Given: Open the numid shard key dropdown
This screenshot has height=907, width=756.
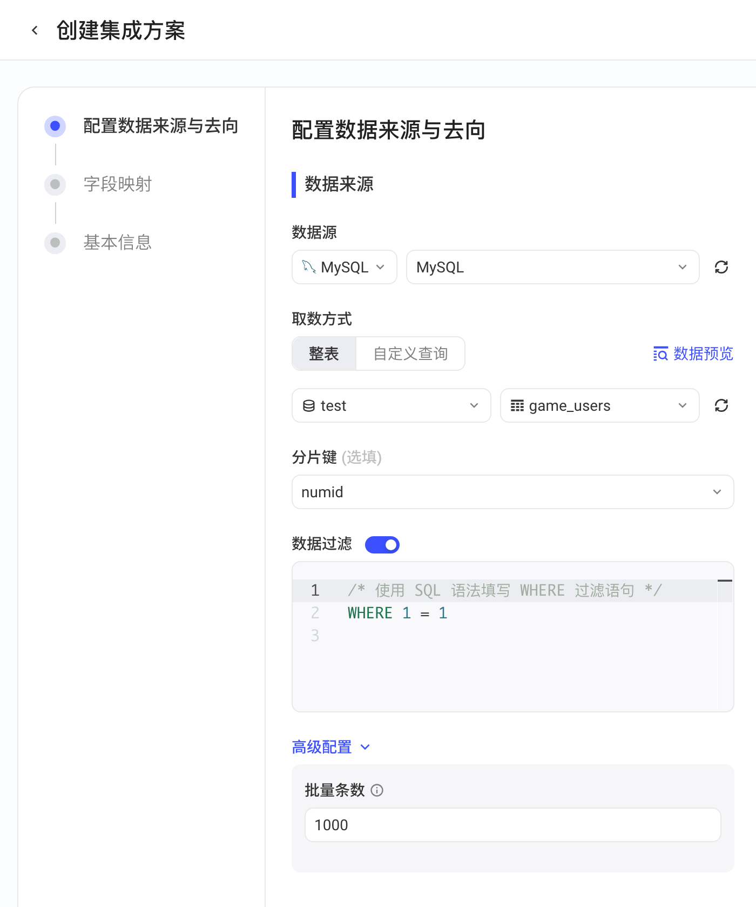Looking at the screenshot, I should point(513,492).
